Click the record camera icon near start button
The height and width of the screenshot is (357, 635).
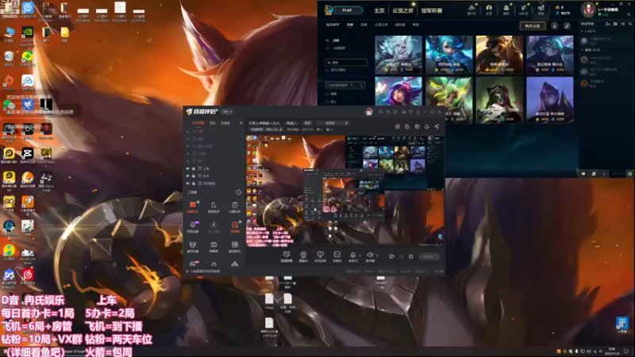coord(391,256)
